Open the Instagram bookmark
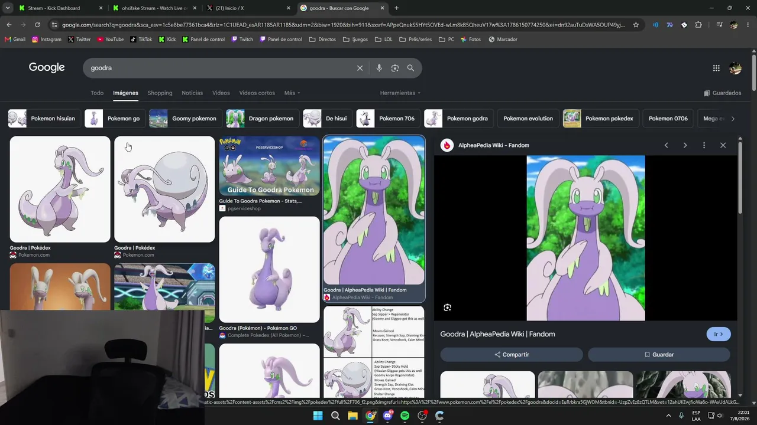 [x=47, y=40]
